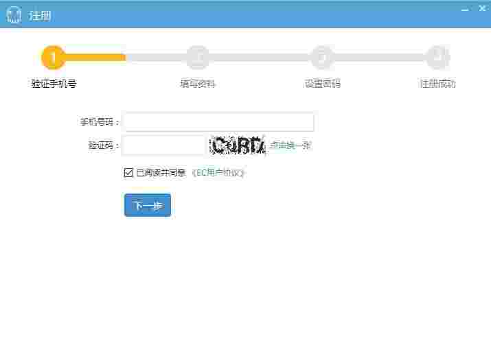
Task: Click the 注册 window title text
Action: click(x=40, y=15)
